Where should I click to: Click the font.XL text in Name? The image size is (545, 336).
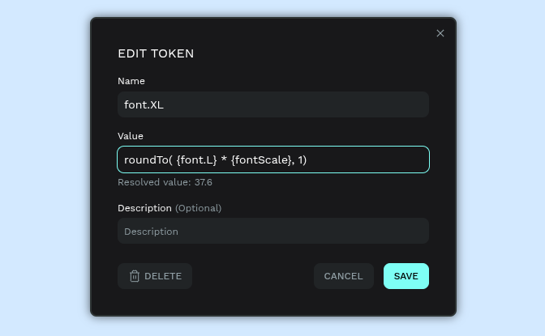tap(144, 104)
